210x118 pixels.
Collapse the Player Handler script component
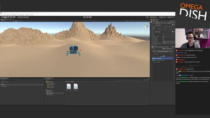[x=151, y=47]
